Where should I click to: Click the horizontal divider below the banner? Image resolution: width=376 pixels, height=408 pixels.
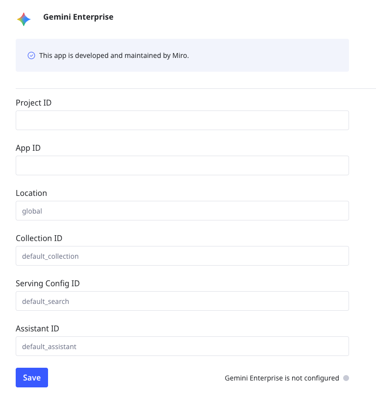(x=196, y=89)
